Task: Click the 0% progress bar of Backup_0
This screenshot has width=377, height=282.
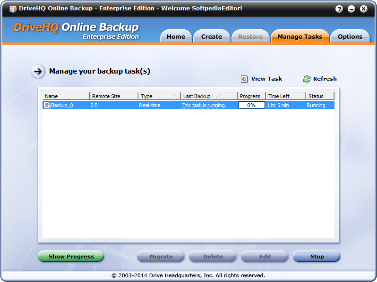Action: point(251,105)
